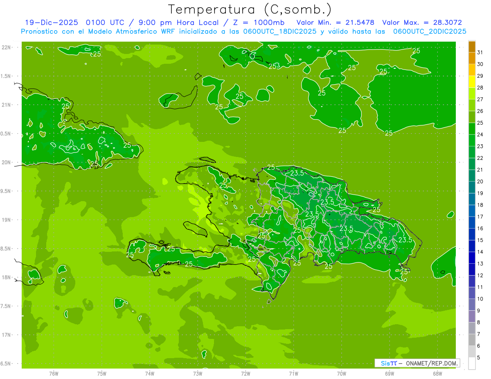491x379 pixels.
Task: Click the "20N" latitude label
Action: pos(7,162)
